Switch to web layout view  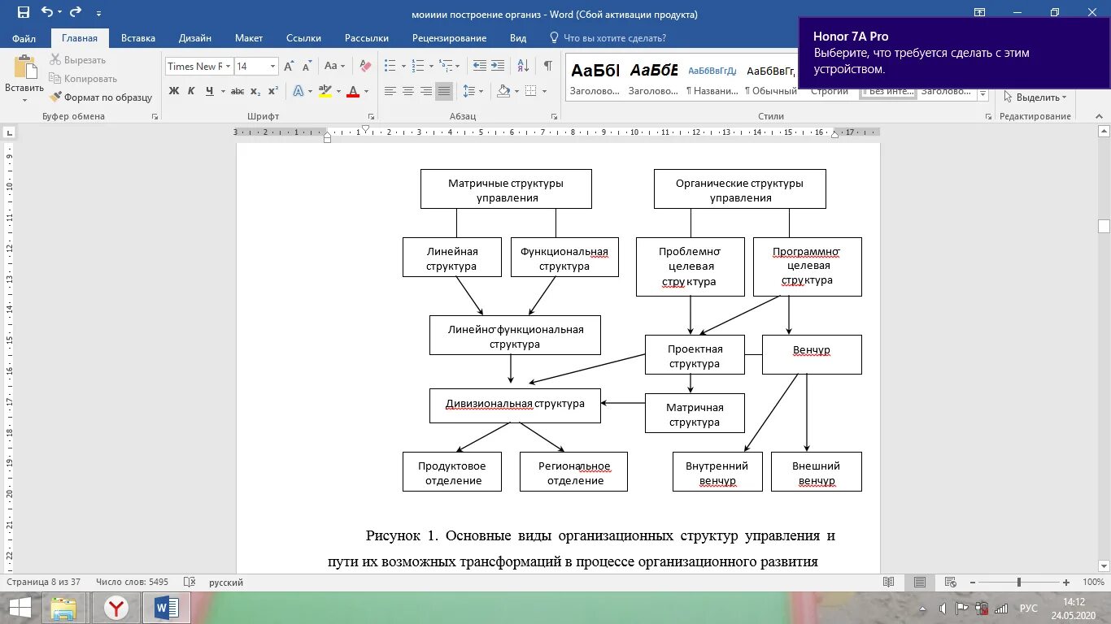(x=949, y=583)
